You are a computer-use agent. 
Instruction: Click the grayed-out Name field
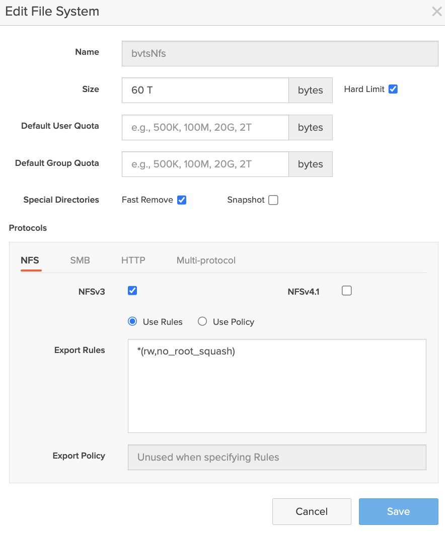click(x=280, y=53)
